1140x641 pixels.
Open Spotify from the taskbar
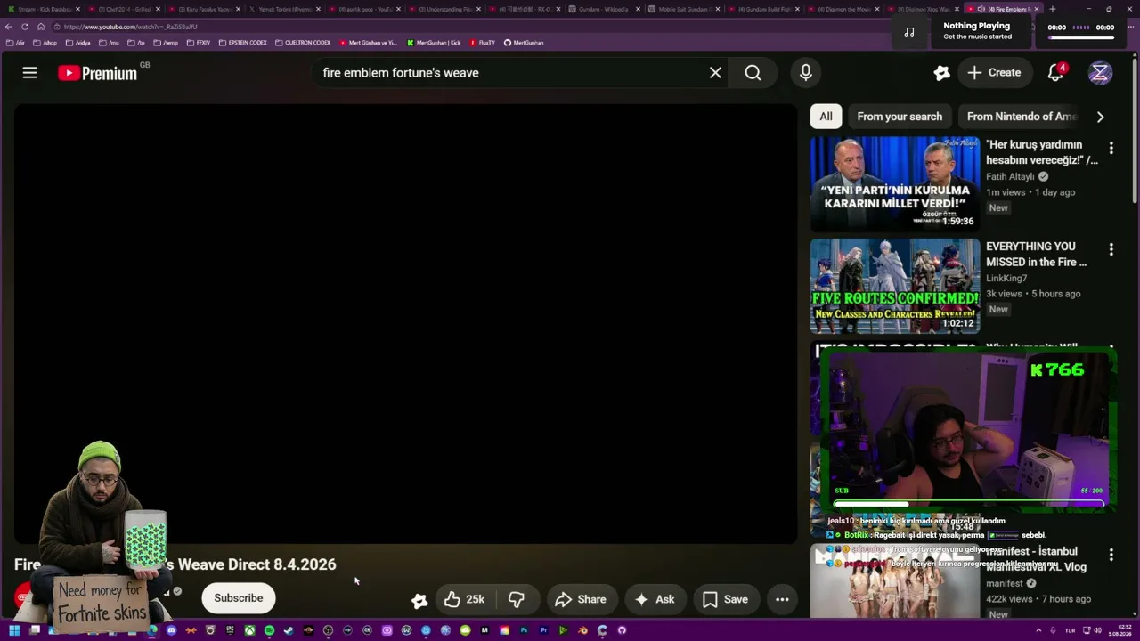pyautogui.click(x=269, y=630)
